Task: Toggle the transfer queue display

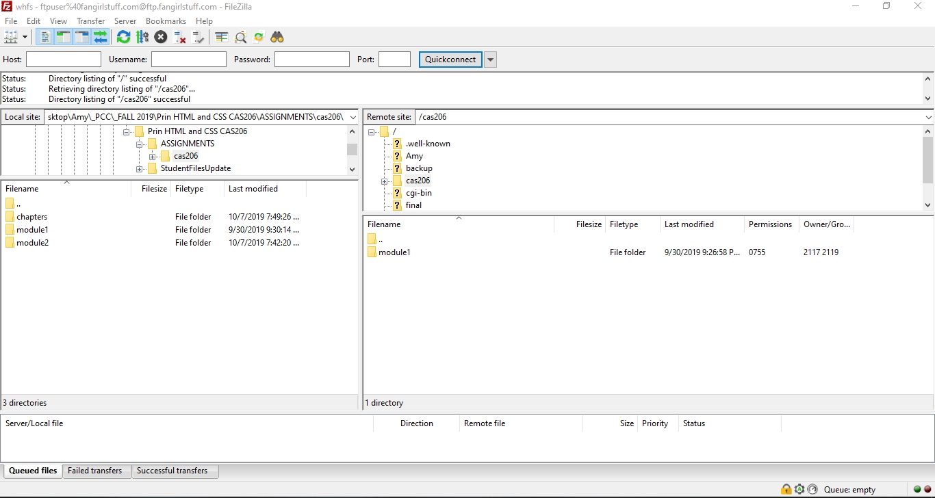Action: pyautogui.click(x=101, y=37)
